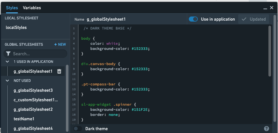
Task: Click #152333 on line 9
Action: [140, 69]
